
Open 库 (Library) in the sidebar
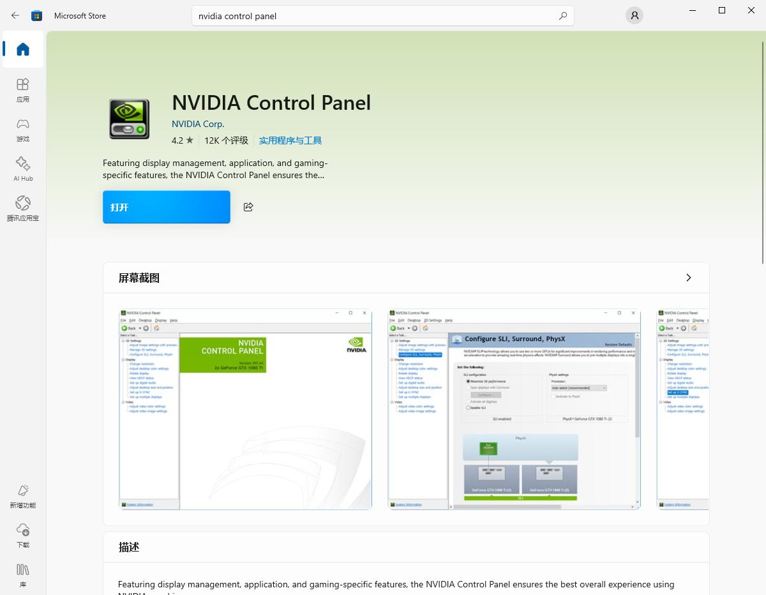coord(23,575)
